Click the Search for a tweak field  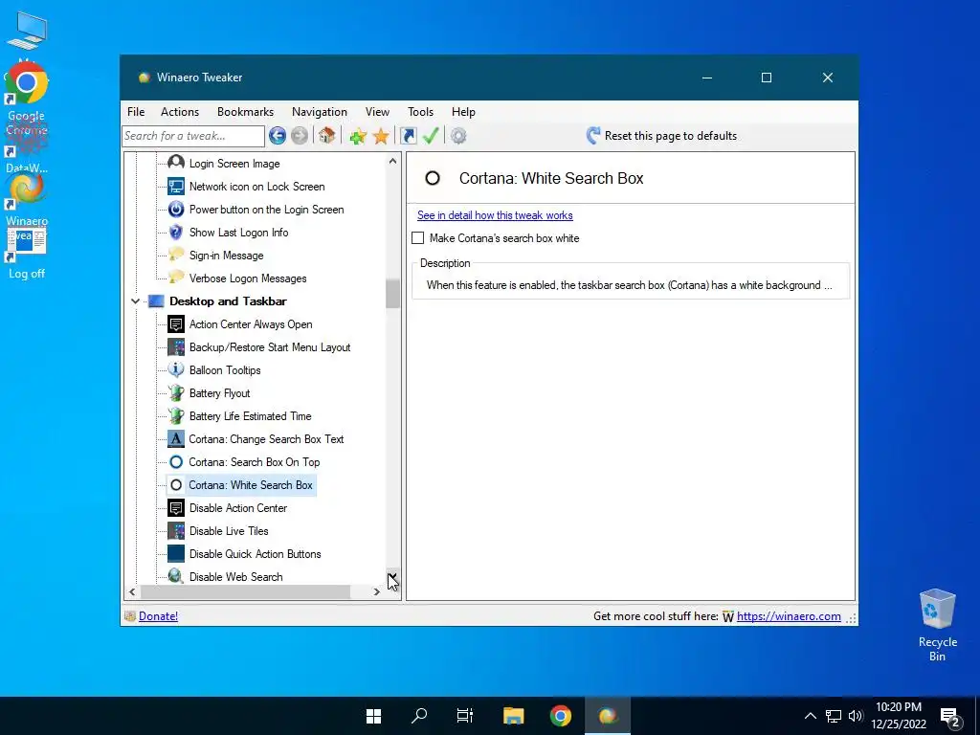193,136
